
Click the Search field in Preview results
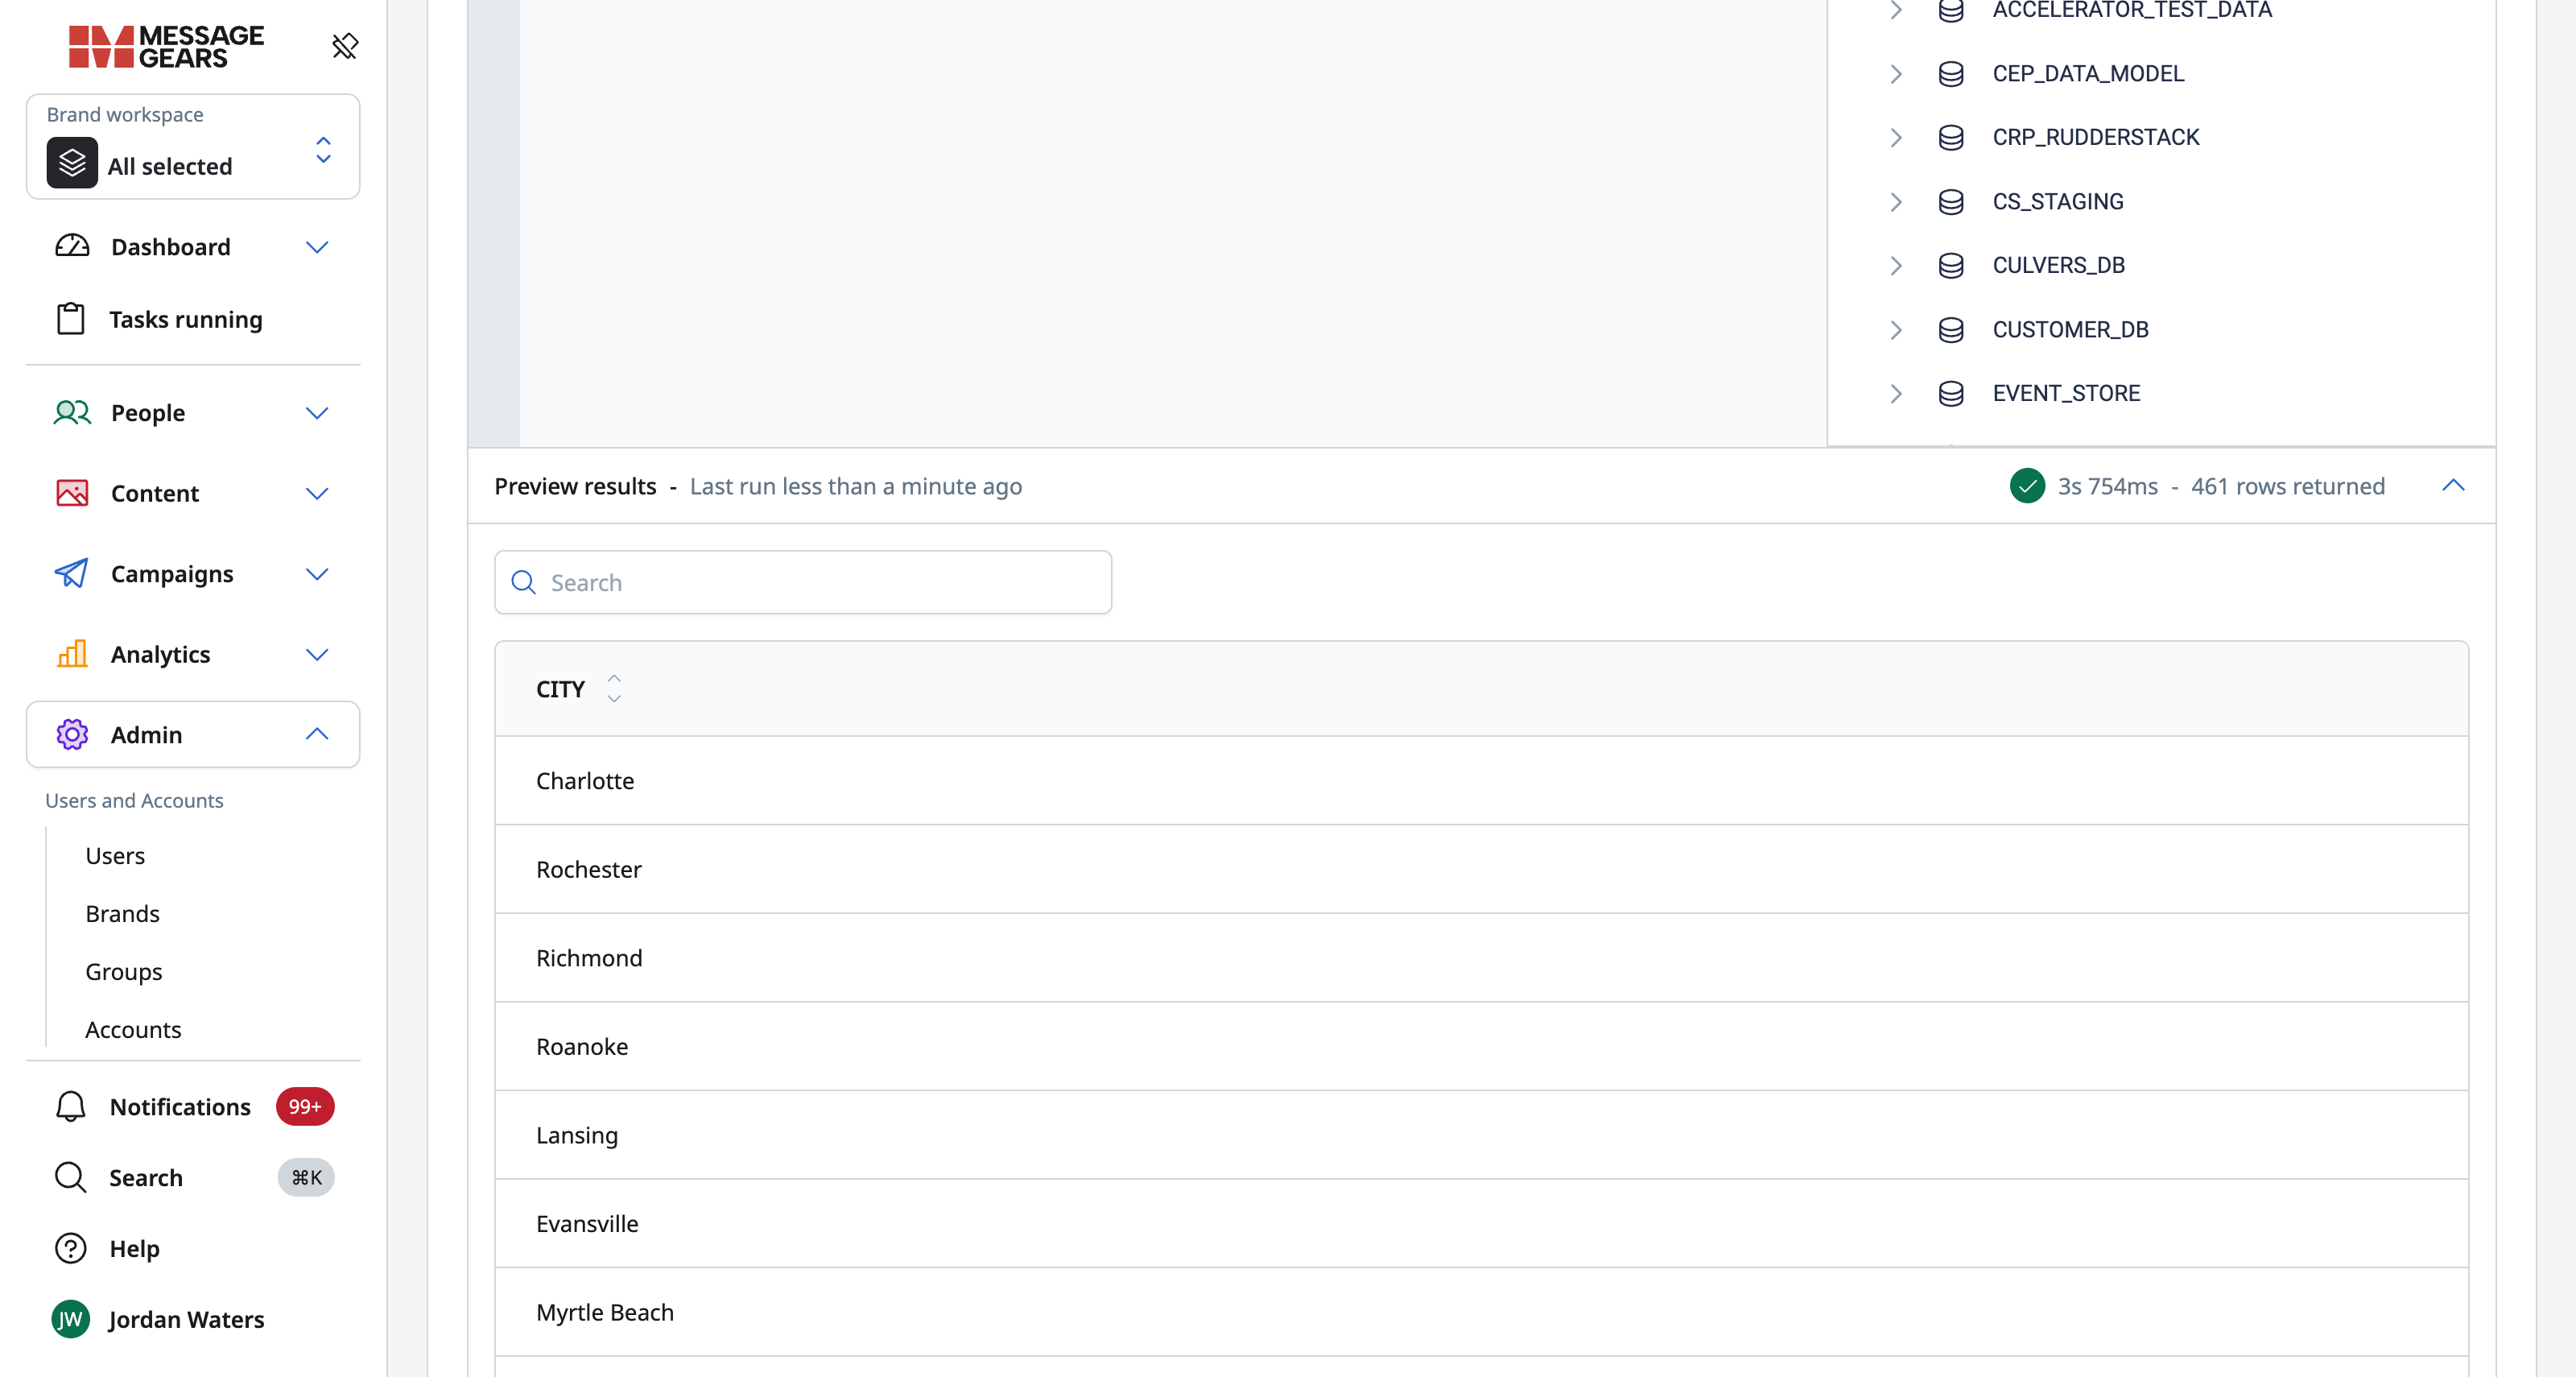tap(803, 582)
